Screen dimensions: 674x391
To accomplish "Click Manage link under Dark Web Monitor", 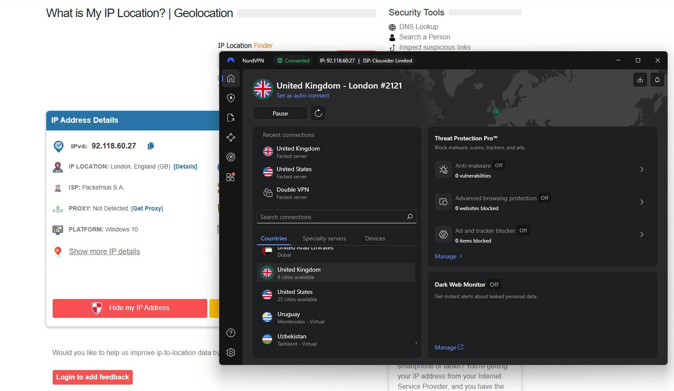I will point(449,347).
